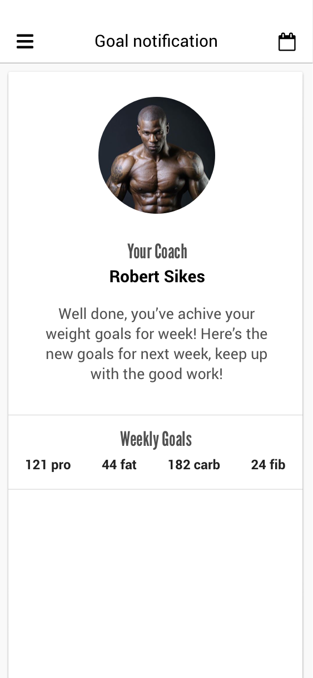Open the hamburger menu

tap(25, 42)
